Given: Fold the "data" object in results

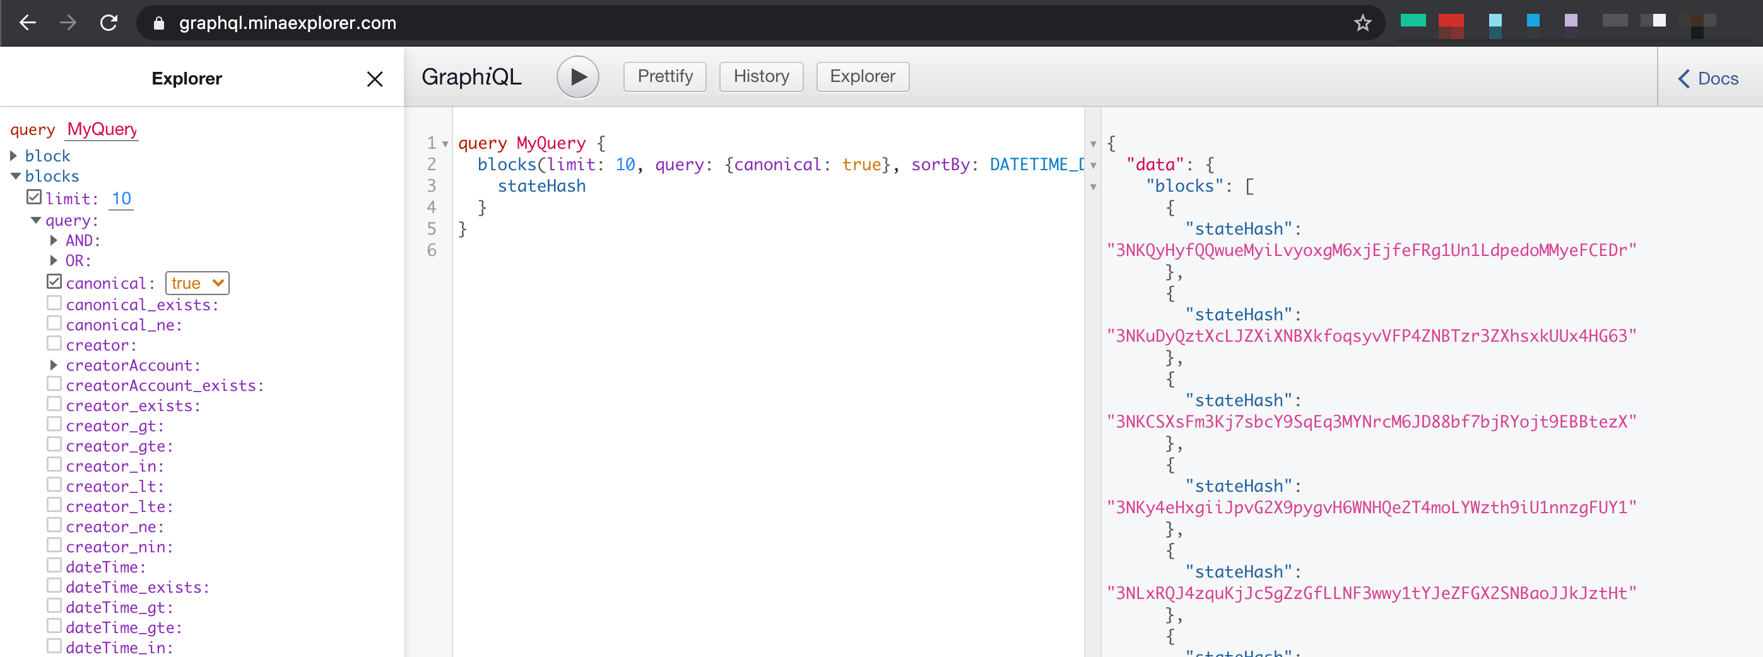Looking at the screenshot, I should click(x=1093, y=165).
